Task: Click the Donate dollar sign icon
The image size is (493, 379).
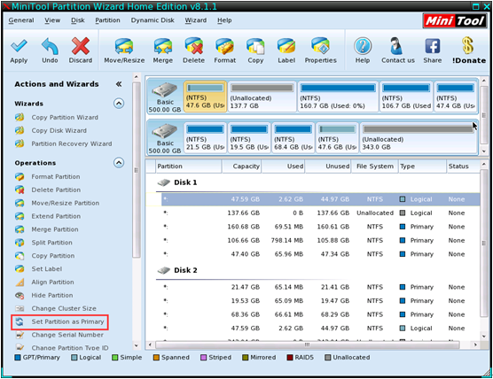Action: (x=468, y=45)
